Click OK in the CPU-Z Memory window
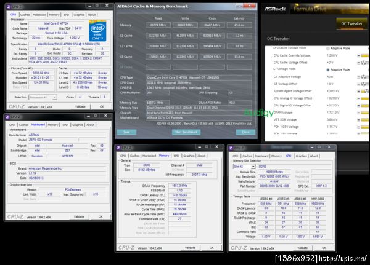Viewport: 370px width, 265px height. point(212,248)
